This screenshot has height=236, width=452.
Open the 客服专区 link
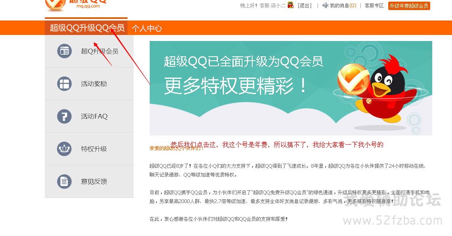374,6
